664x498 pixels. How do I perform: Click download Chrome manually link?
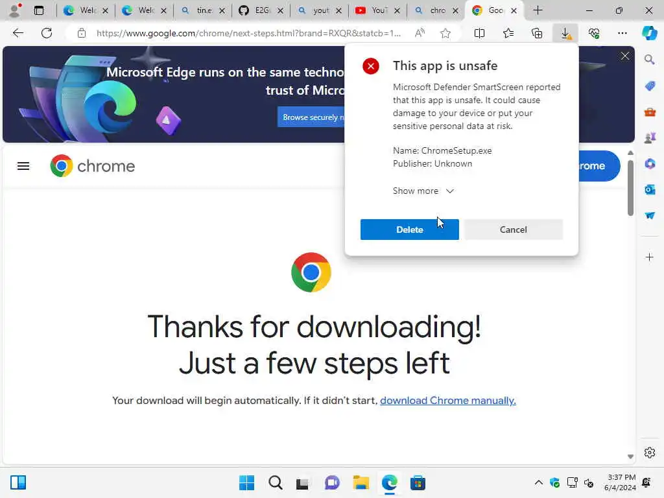pos(447,401)
